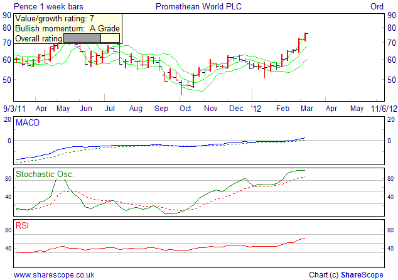The height and width of the screenshot is (280, 398).
Task: Click the Overall rating progress bar
Action: click(92, 38)
